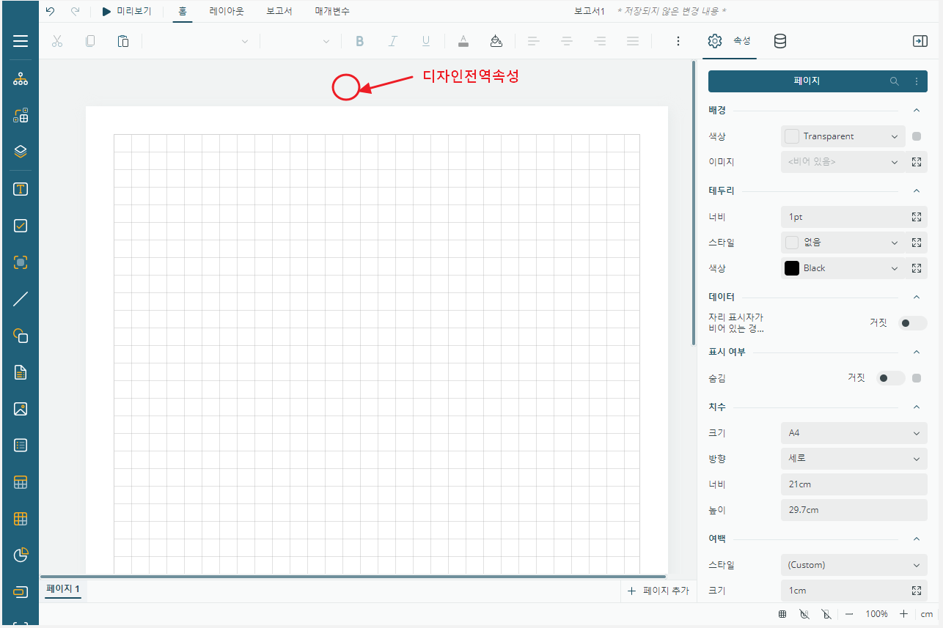The width and height of the screenshot is (943, 628).
Task: Select the CheckBox report item
Action: coord(20,226)
